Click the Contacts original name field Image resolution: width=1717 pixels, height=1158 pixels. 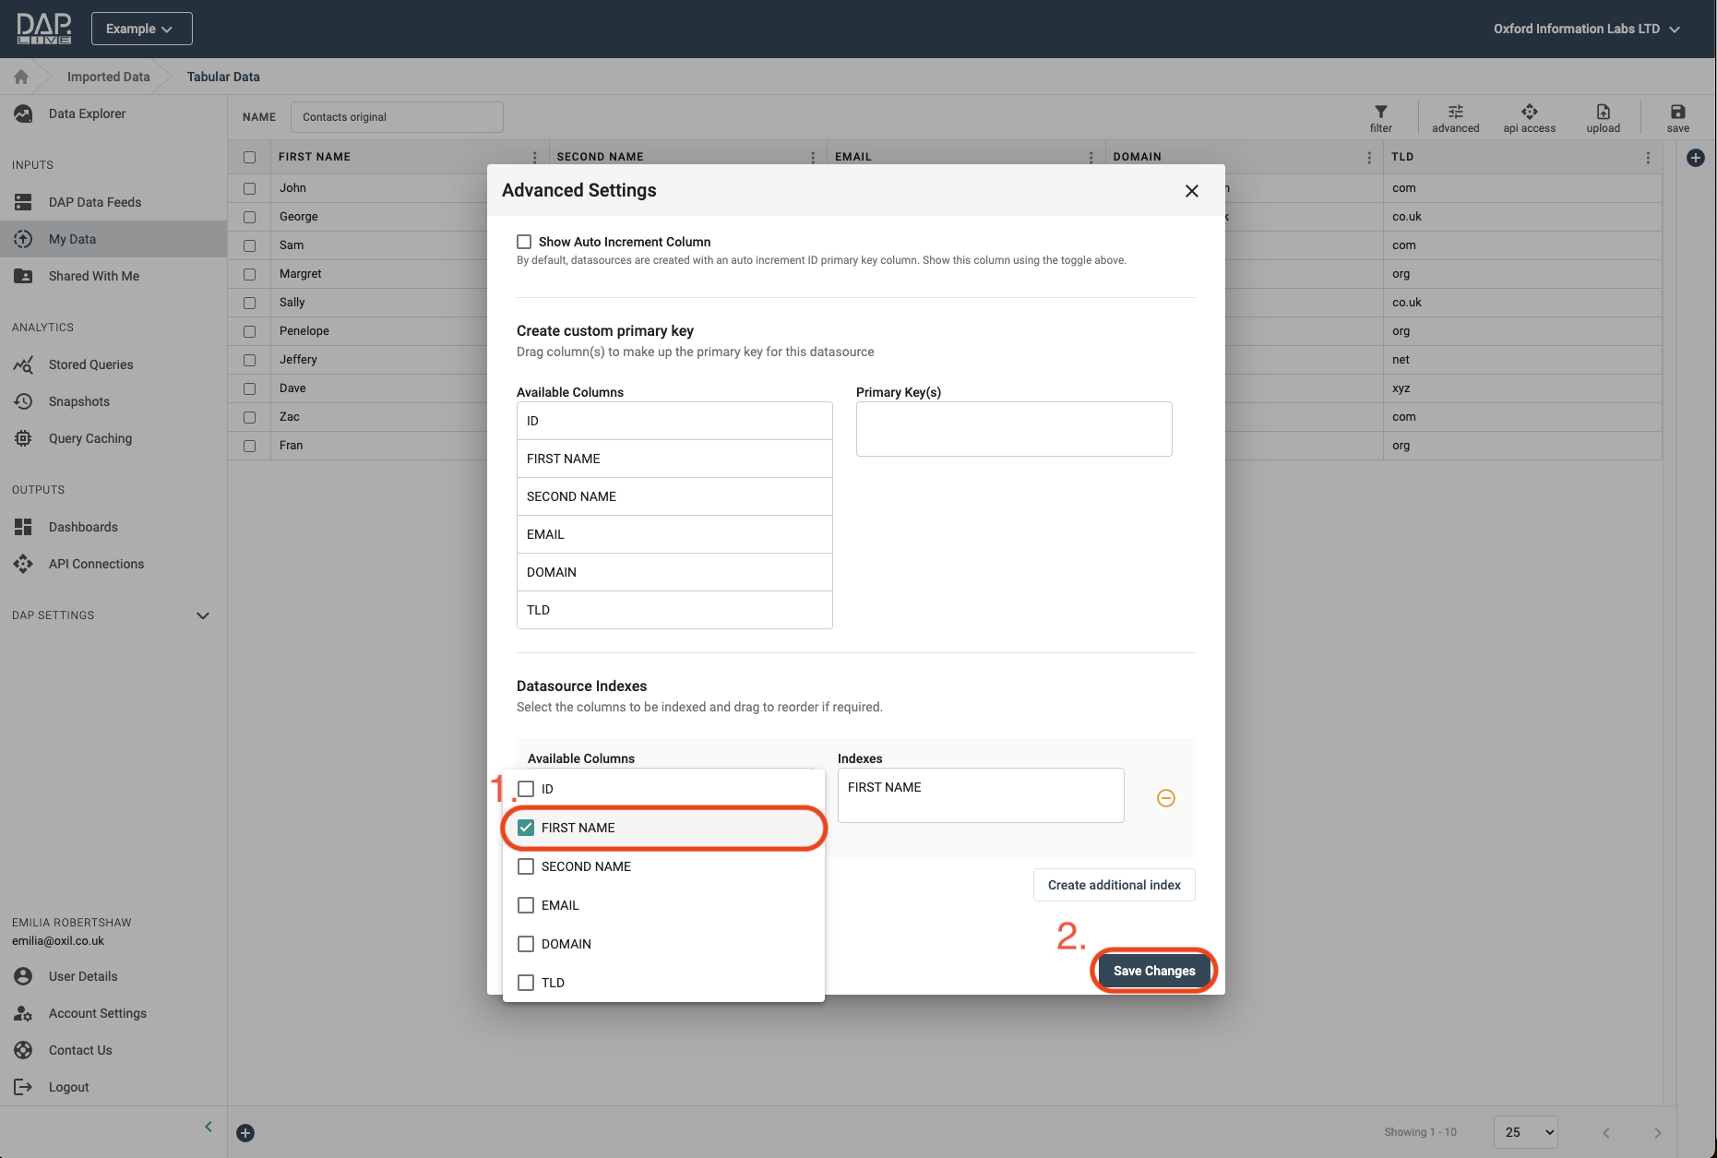[x=397, y=117]
